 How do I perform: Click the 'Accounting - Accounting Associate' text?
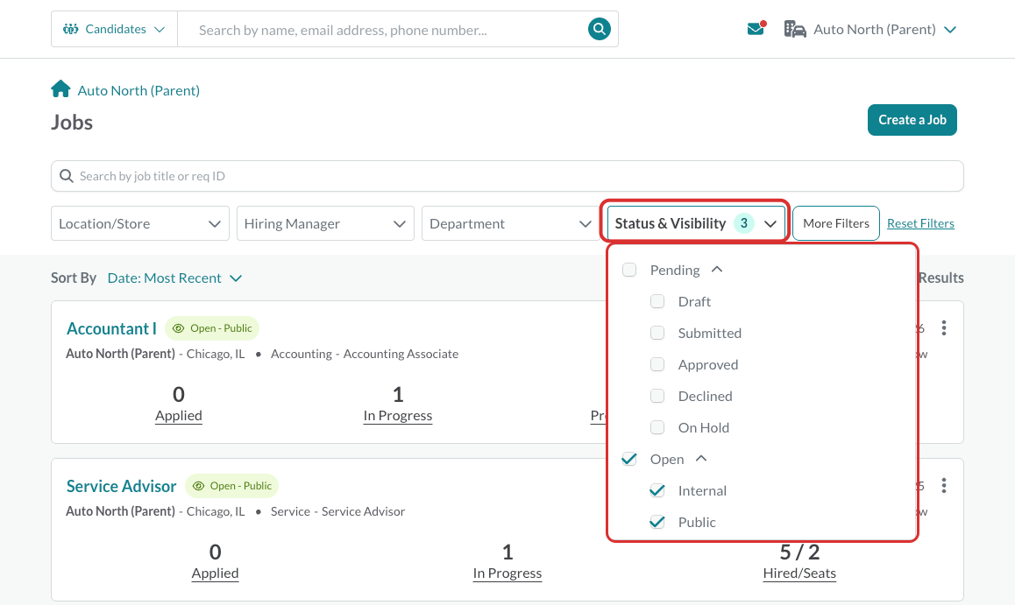click(x=365, y=354)
